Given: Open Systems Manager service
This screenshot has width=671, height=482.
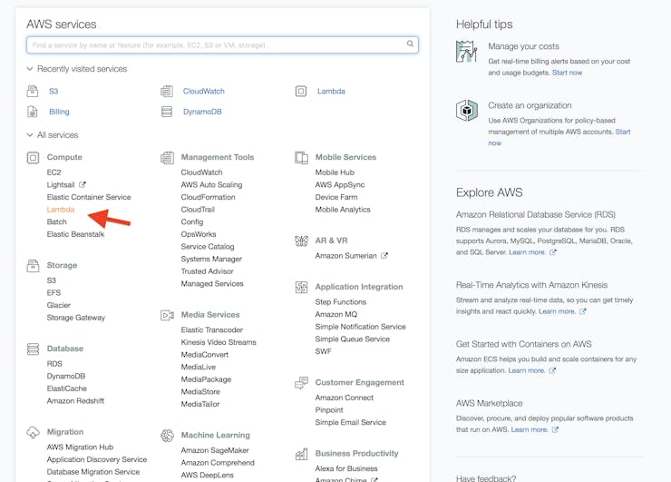Looking at the screenshot, I should [211, 260].
